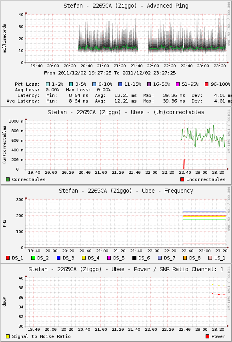Click the Signal to Noise Ratio label
The image size is (232, 342).
coord(41,336)
